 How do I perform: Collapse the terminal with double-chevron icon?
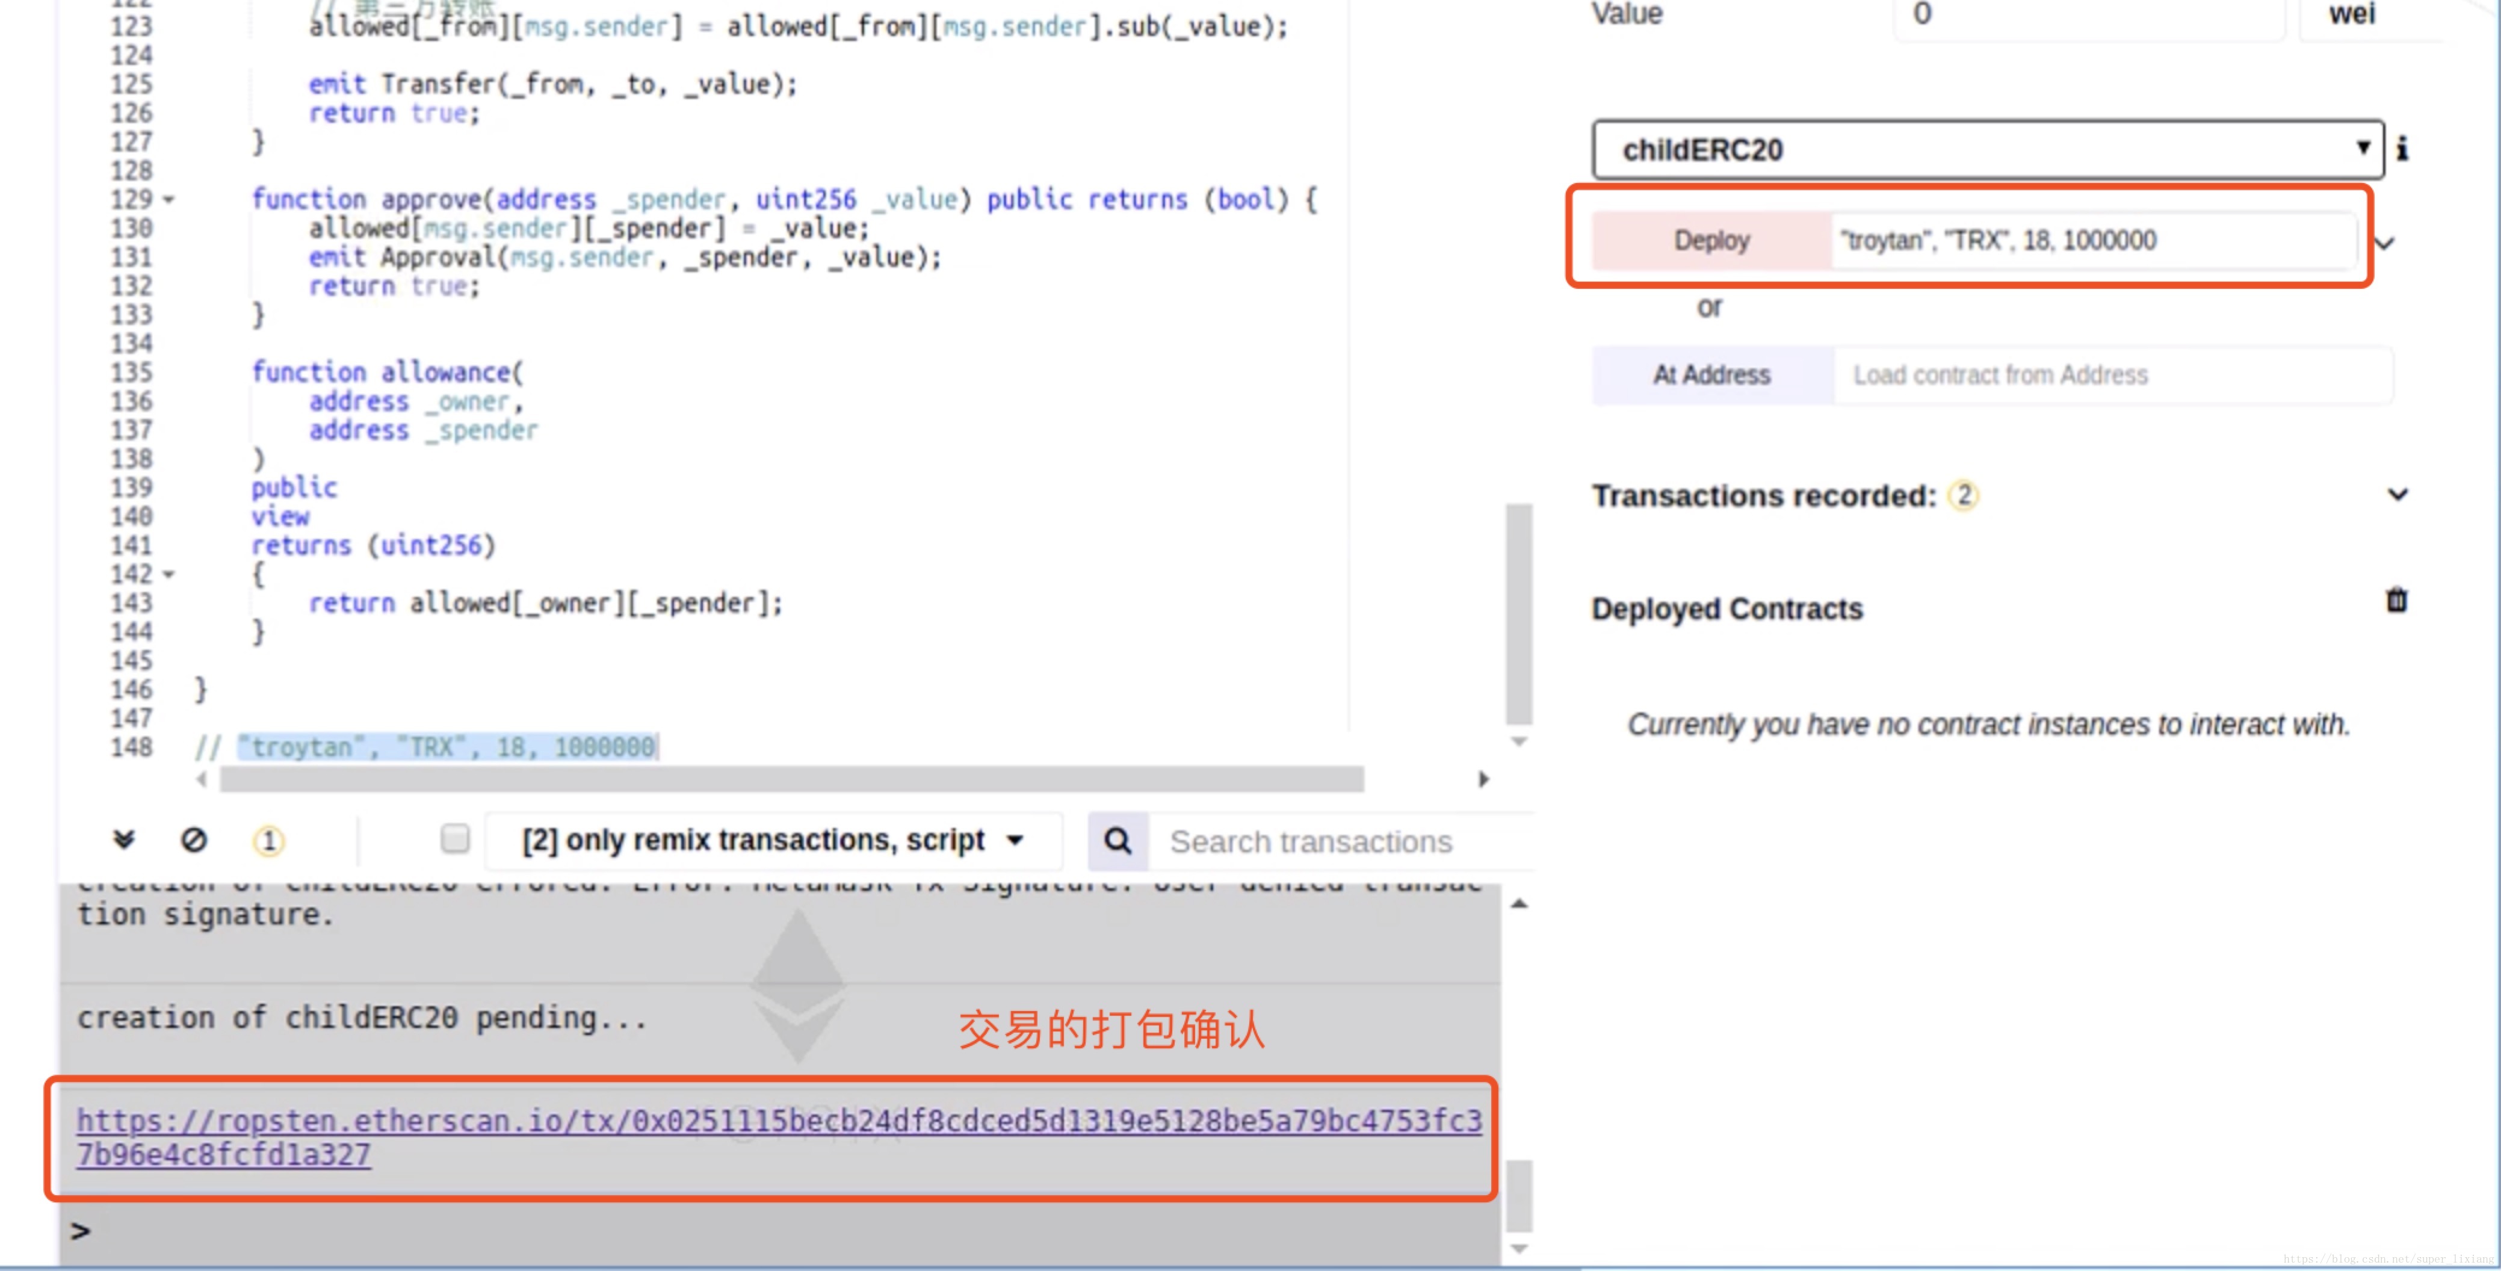[123, 839]
